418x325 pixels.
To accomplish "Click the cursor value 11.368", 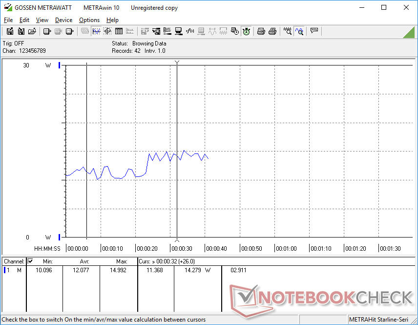I will click(155, 270).
